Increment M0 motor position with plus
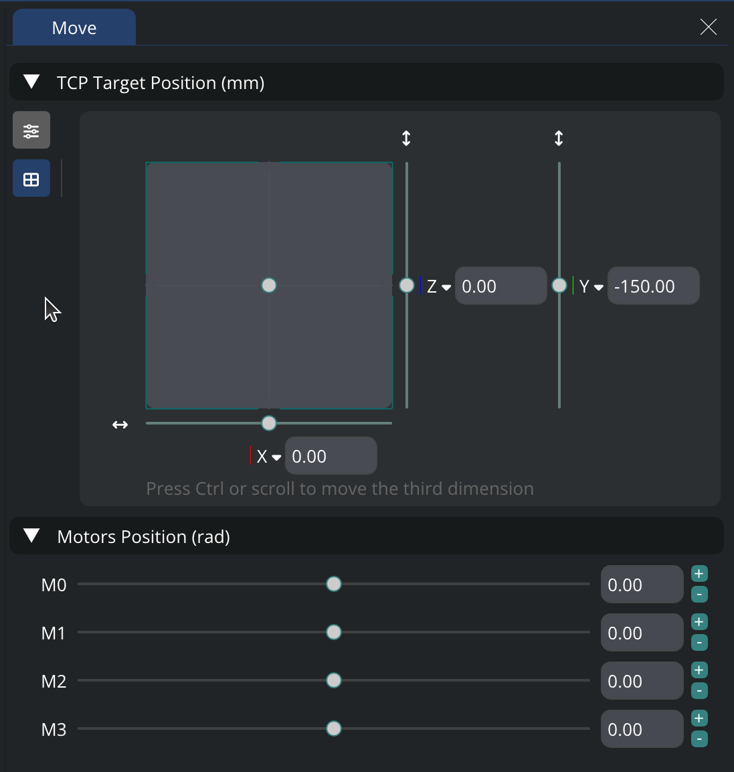The height and width of the screenshot is (772, 734). pos(699,574)
